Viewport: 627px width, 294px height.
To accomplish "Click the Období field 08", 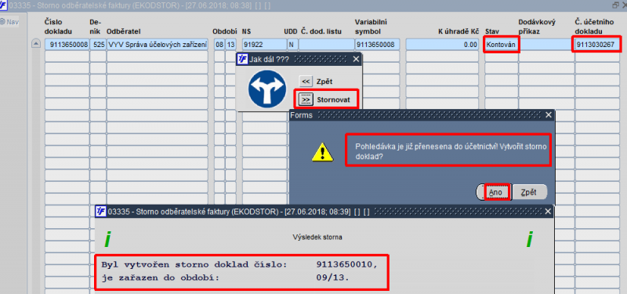I will (x=219, y=45).
